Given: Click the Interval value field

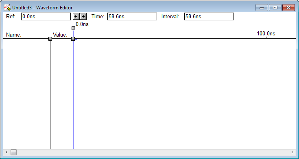Looking at the screenshot, I should [x=209, y=16].
